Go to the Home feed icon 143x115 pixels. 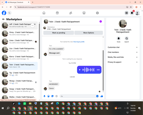(x=44, y=13)
